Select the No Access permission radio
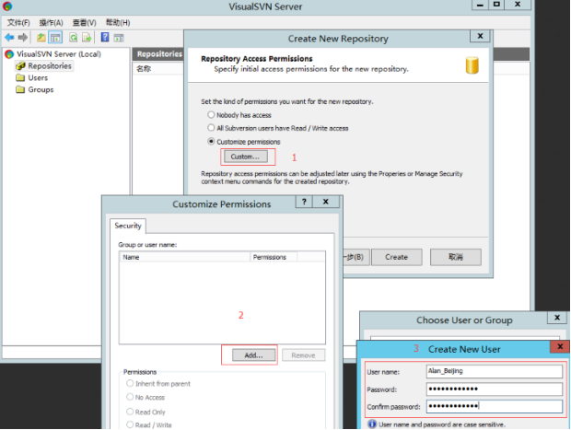The height and width of the screenshot is (430, 571). click(130, 397)
